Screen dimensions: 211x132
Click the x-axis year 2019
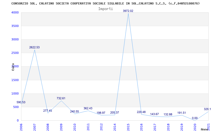[182, 127]
